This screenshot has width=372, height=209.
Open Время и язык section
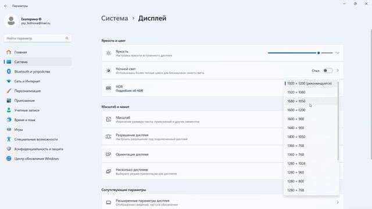[x=38, y=120]
